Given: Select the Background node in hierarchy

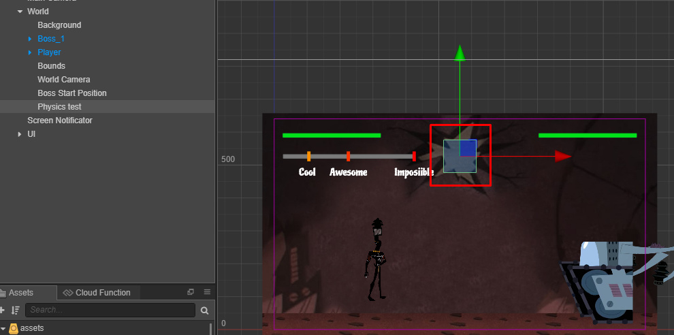Looking at the screenshot, I should [59, 25].
